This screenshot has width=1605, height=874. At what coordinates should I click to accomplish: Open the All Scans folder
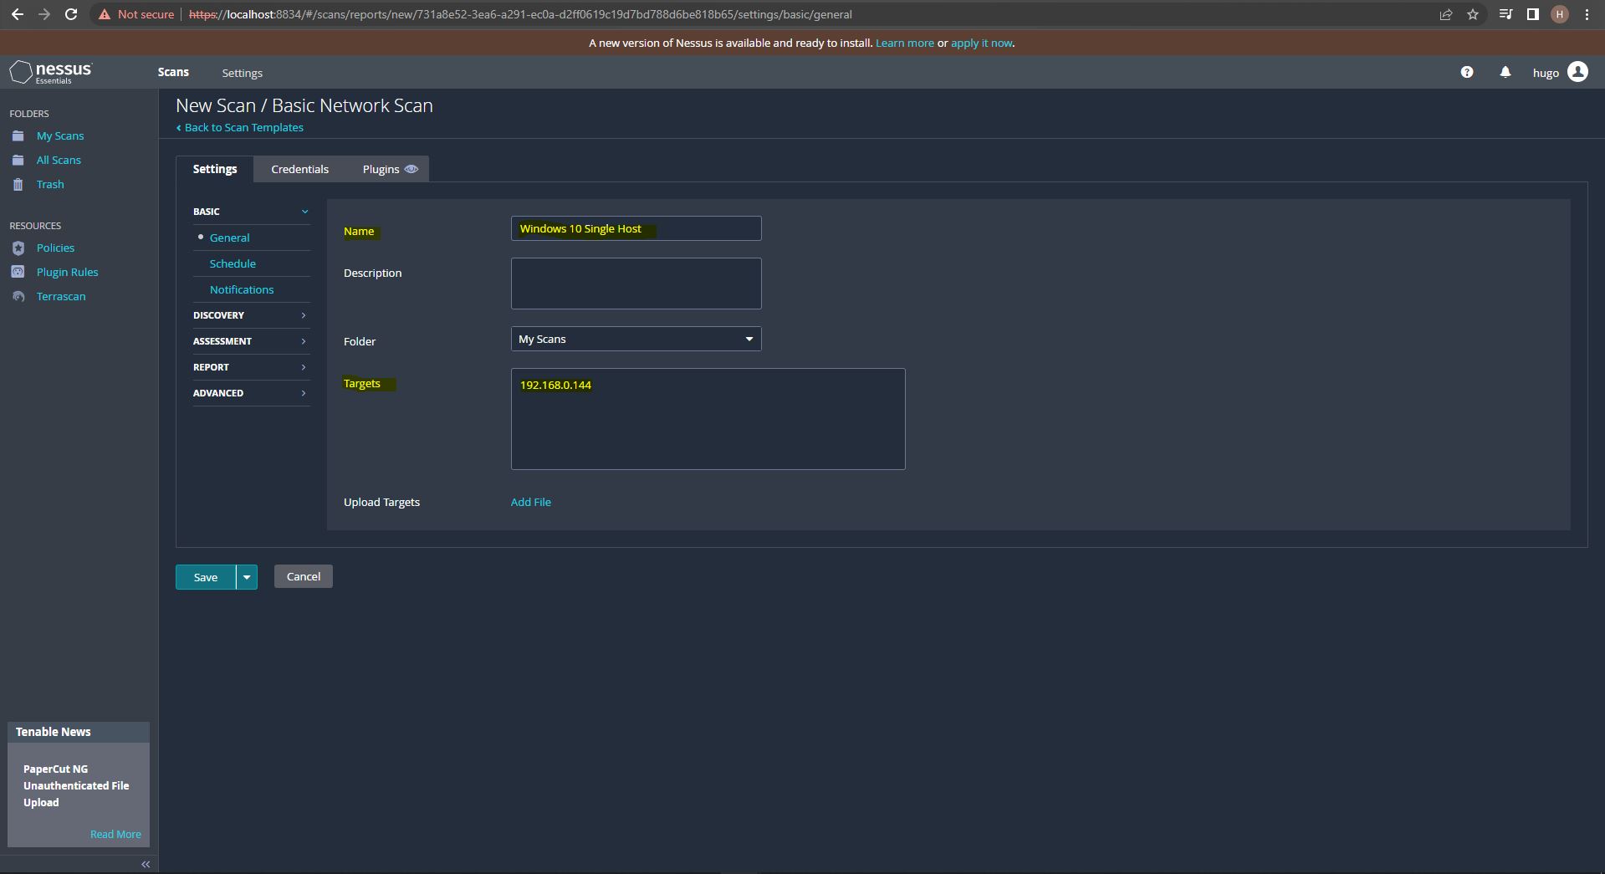coord(59,160)
